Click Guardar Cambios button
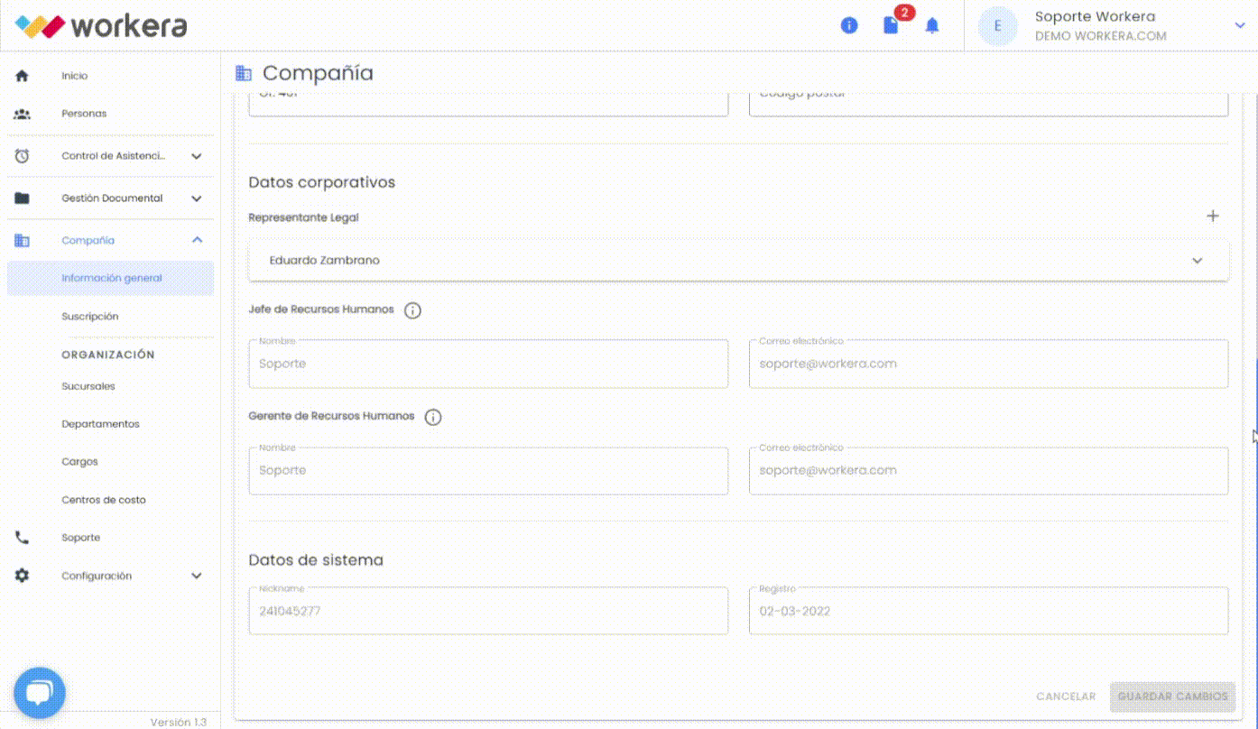Image resolution: width=1258 pixels, height=729 pixels. (1173, 697)
